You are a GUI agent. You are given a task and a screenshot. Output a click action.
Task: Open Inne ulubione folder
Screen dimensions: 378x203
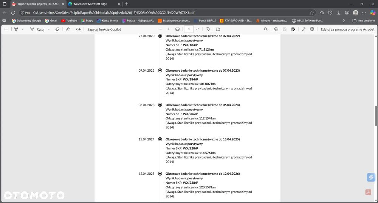[x=364, y=21]
